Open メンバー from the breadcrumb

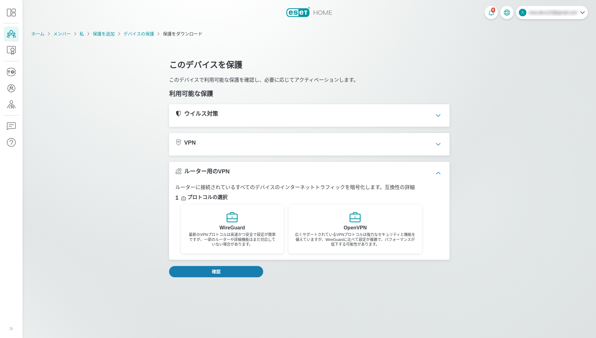click(62, 33)
